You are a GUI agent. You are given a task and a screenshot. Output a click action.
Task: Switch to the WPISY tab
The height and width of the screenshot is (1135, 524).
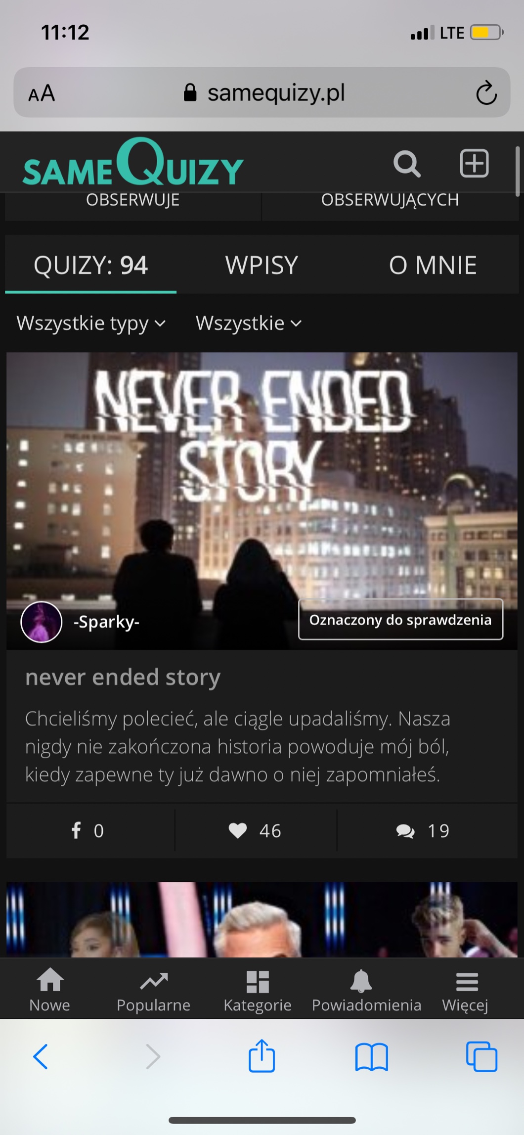coord(262,265)
